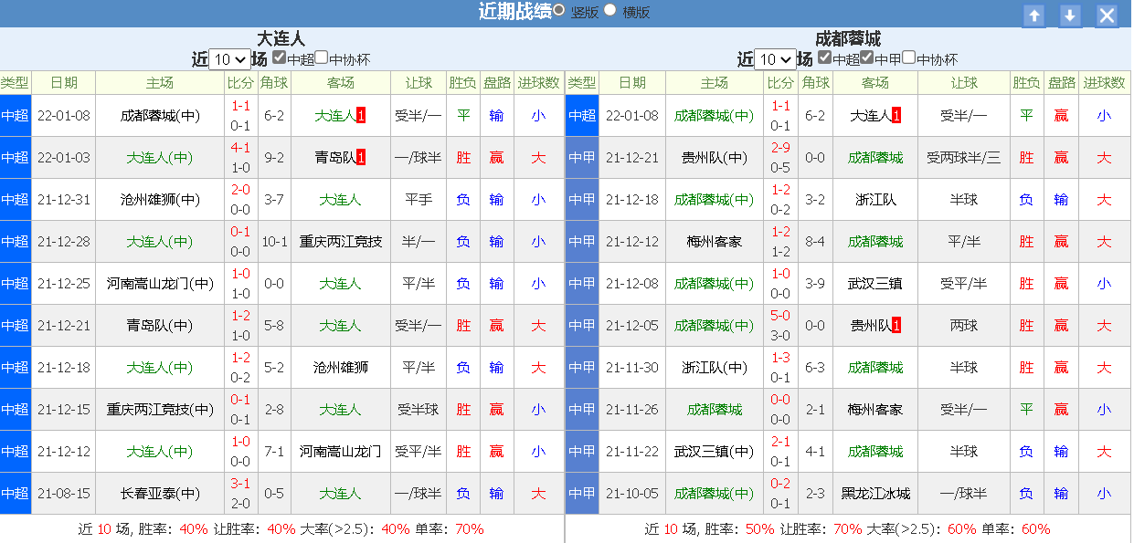Screen dimensions: 1134x543
Task: Click red card badge beside 青岛队
Action: click(361, 158)
